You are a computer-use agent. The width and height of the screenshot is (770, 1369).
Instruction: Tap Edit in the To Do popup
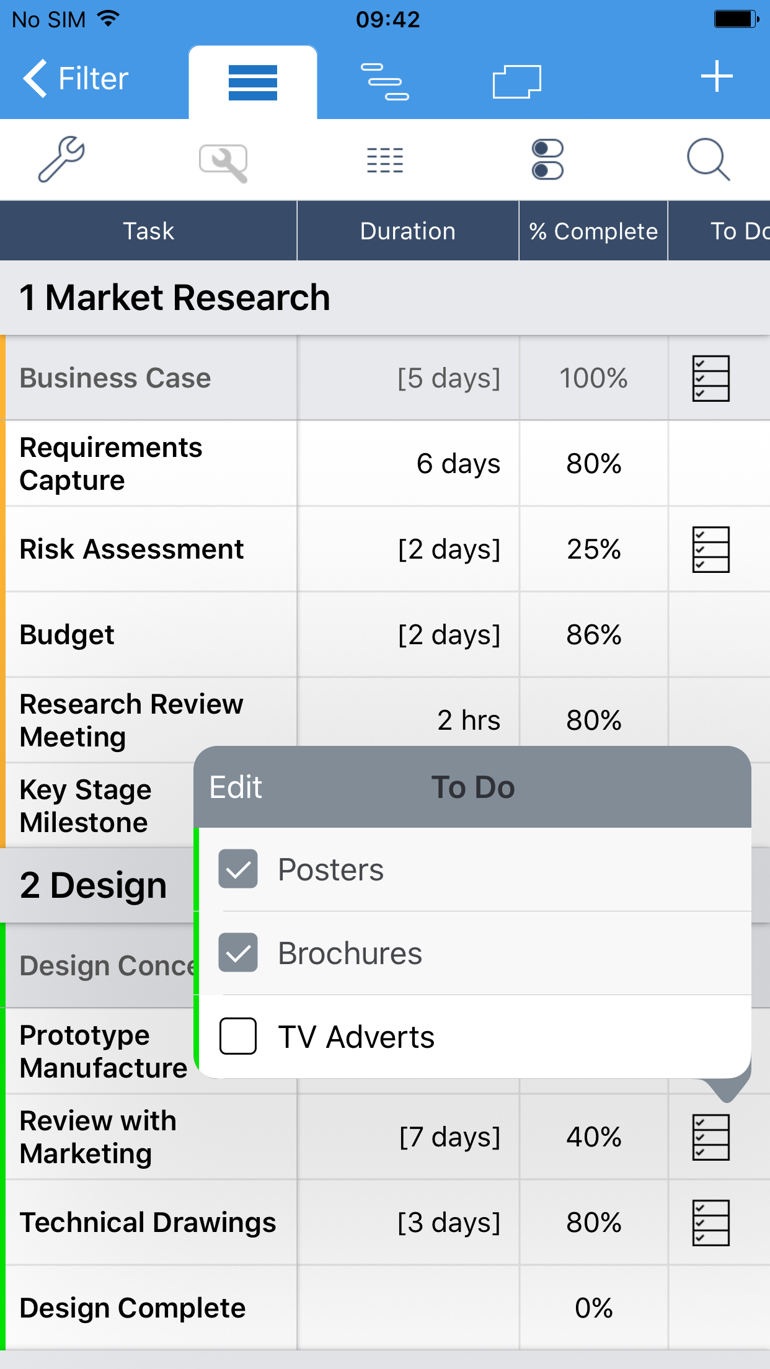(x=236, y=787)
